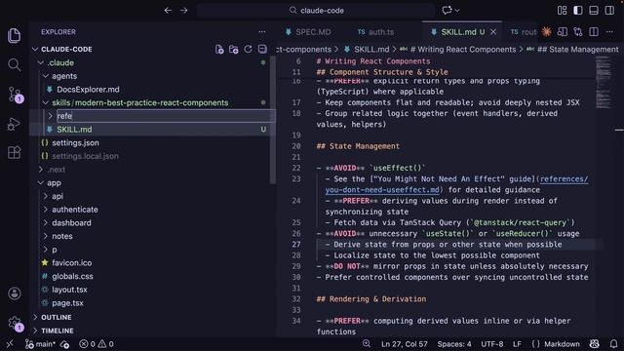Open Source Control view with pending badge

point(16,95)
